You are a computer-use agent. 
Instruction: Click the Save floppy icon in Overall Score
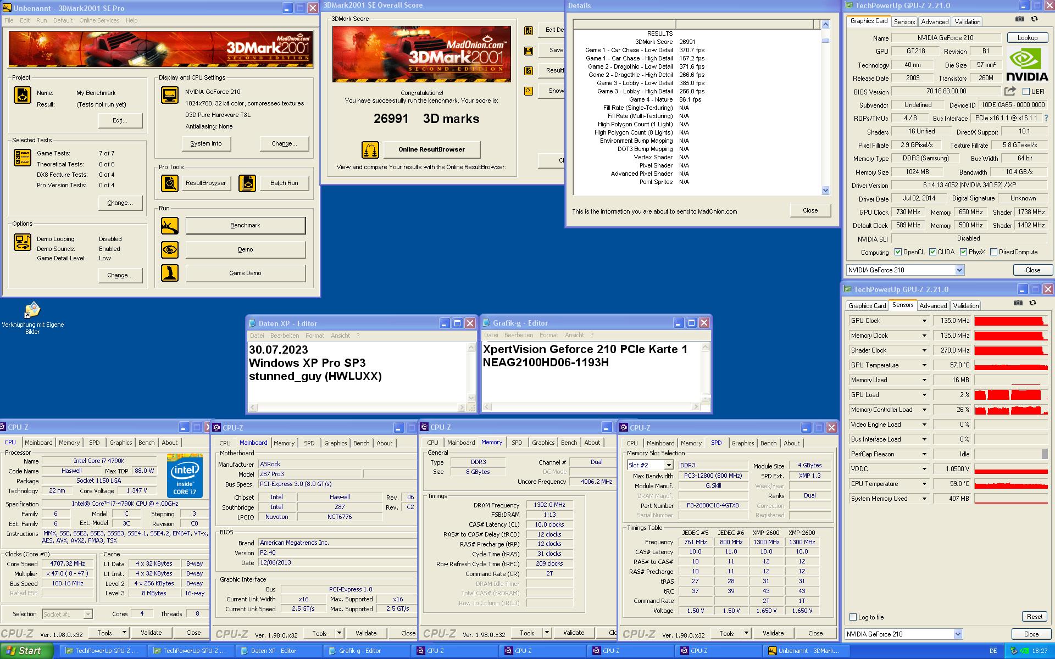click(529, 51)
